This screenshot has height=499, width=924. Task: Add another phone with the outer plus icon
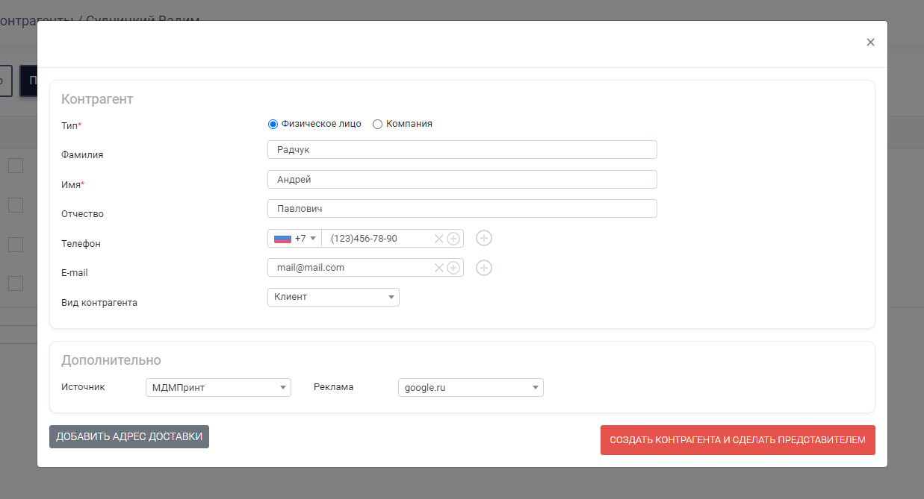484,239
